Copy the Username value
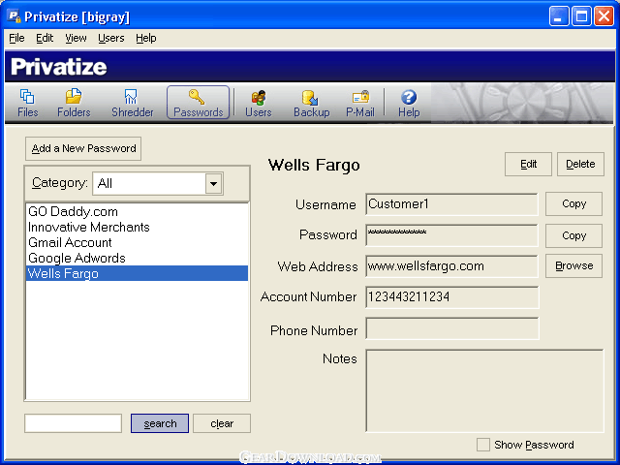The image size is (620, 465). click(573, 204)
